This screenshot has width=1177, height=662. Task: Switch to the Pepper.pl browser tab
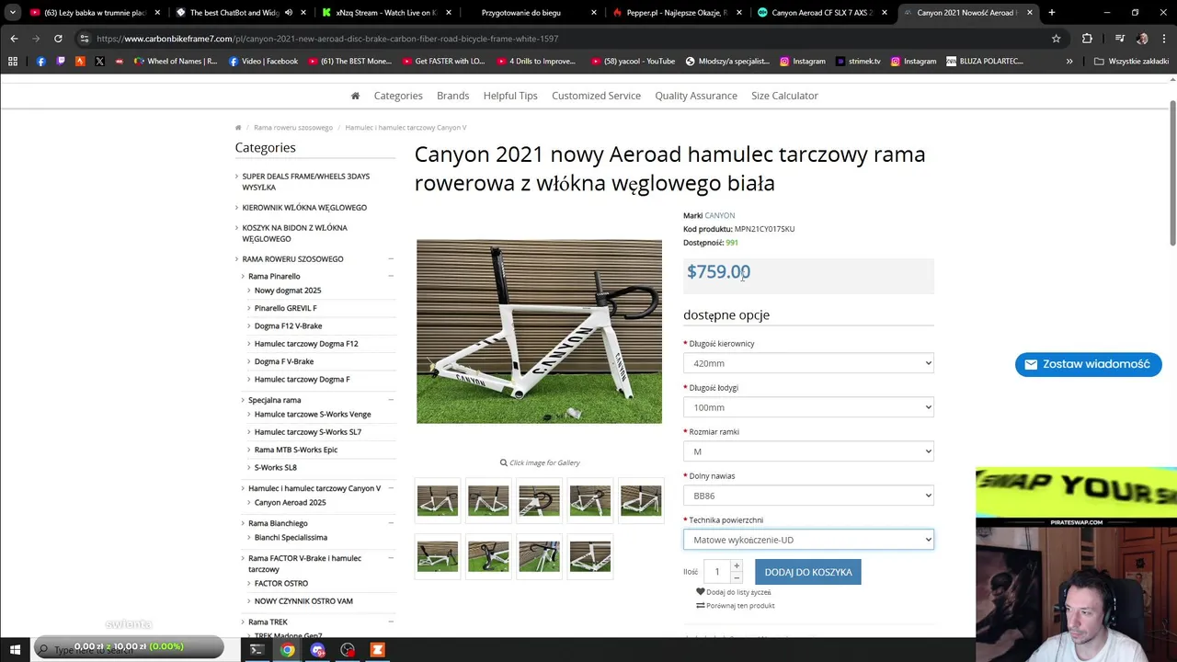(x=670, y=13)
